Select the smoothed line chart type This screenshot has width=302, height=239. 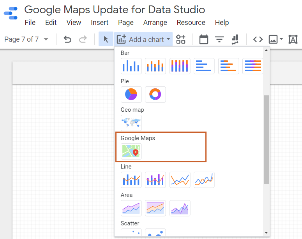[x=204, y=180]
